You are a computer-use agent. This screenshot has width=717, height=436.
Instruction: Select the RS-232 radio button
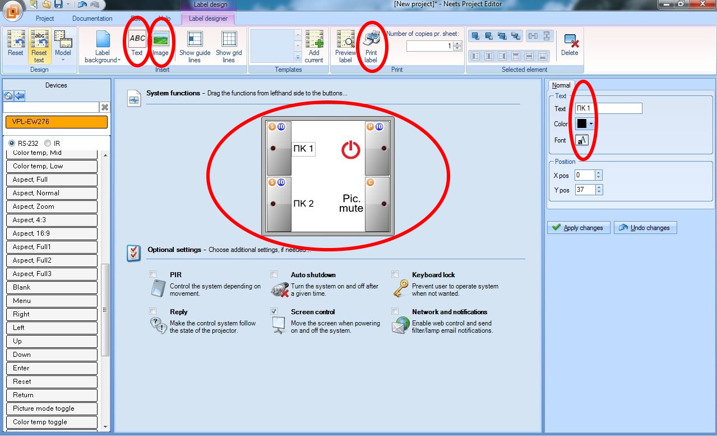pos(12,144)
